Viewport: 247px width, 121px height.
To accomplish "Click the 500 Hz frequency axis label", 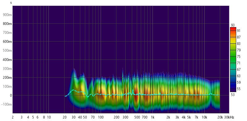I will pos(137,117).
